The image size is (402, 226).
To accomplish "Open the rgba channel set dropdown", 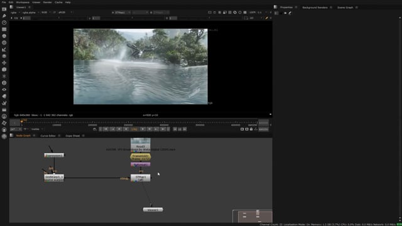I will pyautogui.click(x=15, y=13).
